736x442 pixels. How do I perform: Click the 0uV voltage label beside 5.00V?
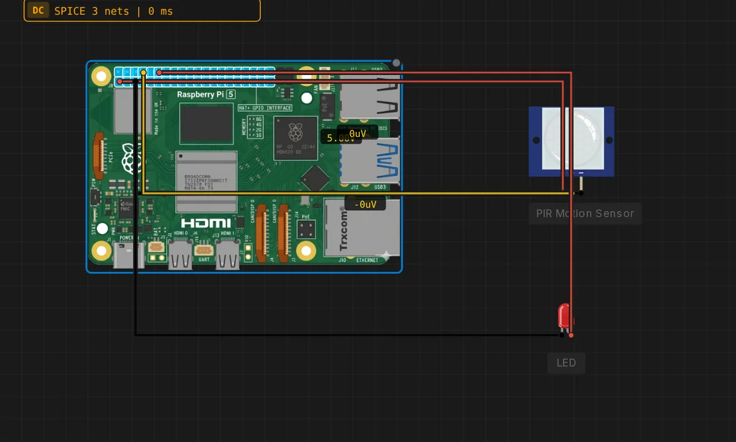pos(358,133)
